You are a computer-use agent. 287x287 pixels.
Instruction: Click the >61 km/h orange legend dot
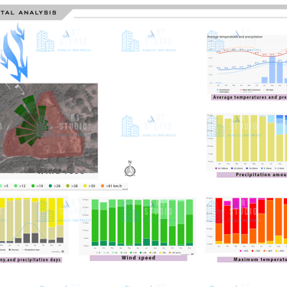(103, 186)
